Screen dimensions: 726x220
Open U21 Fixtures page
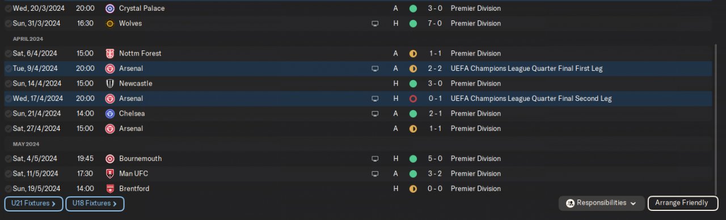(33, 204)
